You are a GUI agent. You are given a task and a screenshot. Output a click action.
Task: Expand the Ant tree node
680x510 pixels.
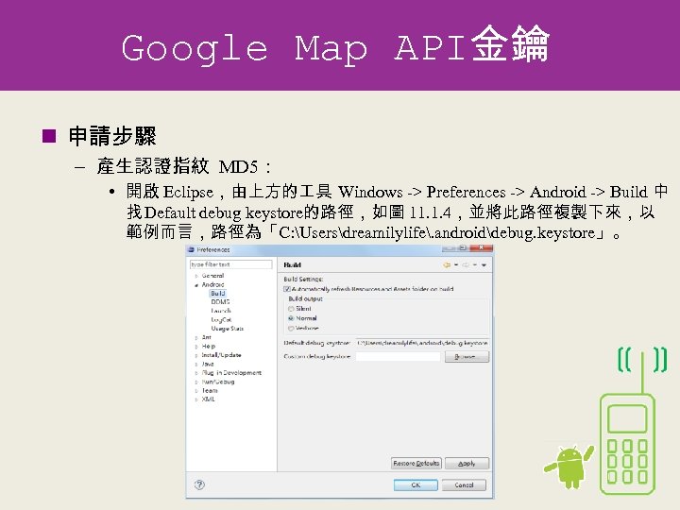click(x=196, y=337)
